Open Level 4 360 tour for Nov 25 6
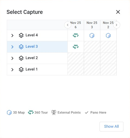 pyautogui.click(x=76, y=35)
